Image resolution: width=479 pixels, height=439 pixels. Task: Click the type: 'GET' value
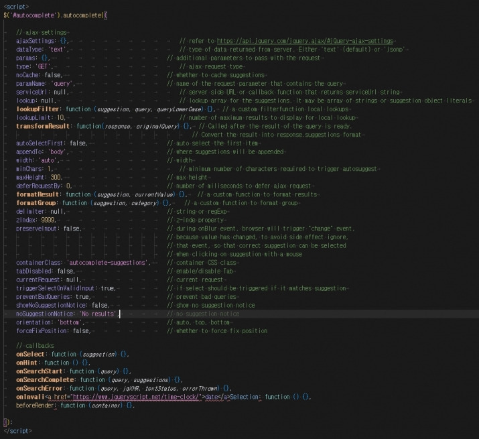tap(44, 66)
